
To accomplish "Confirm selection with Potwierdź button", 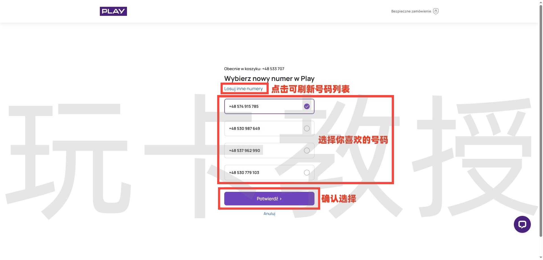I will pyautogui.click(x=269, y=199).
